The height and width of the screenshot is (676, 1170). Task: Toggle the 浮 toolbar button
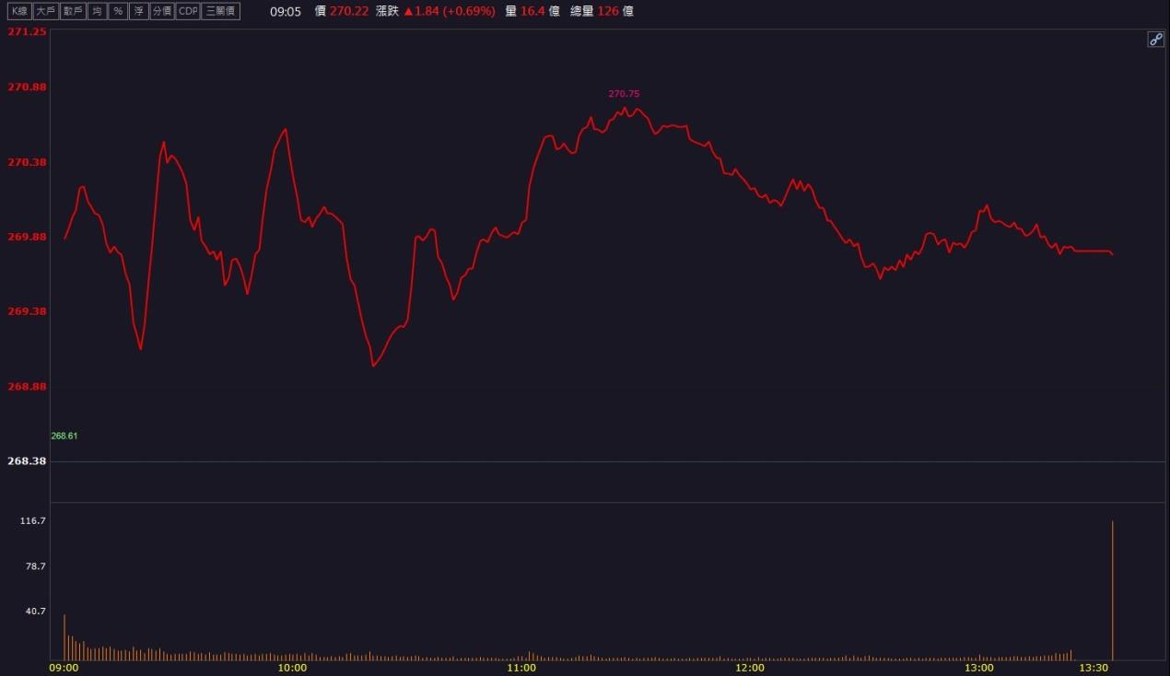pos(138,11)
